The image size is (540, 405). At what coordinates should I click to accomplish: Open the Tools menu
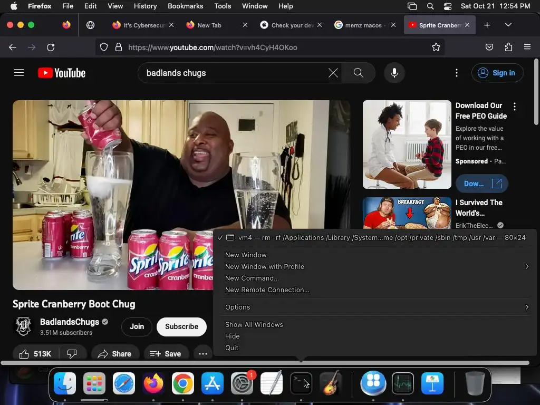(x=223, y=6)
